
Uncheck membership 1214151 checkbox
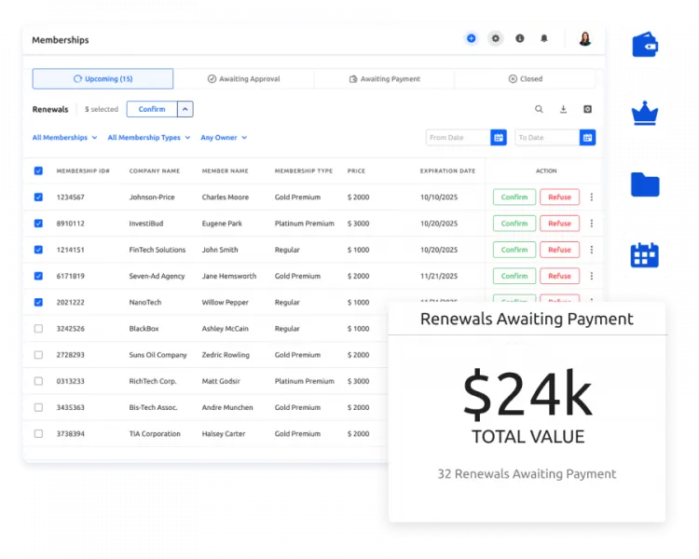pyautogui.click(x=38, y=250)
